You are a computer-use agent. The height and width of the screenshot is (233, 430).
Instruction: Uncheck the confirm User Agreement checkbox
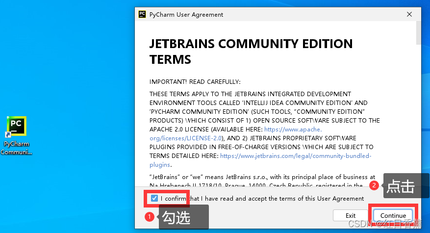154,198
